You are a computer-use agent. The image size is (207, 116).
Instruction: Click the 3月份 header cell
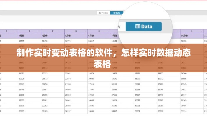point(22,36)
